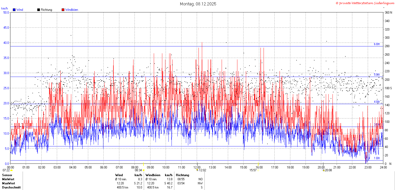Click the 6 Bft line label
Image resolution: width=395 pixels, height=190 pixels.
pos(377,44)
